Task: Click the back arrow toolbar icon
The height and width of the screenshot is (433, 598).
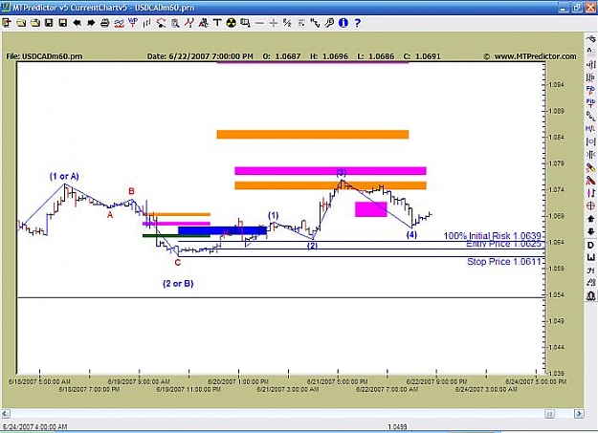Action: tap(78, 23)
